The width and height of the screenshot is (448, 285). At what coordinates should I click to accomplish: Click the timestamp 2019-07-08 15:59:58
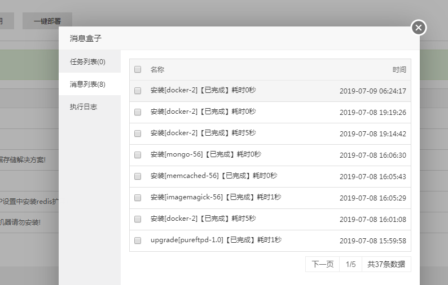[x=372, y=241]
